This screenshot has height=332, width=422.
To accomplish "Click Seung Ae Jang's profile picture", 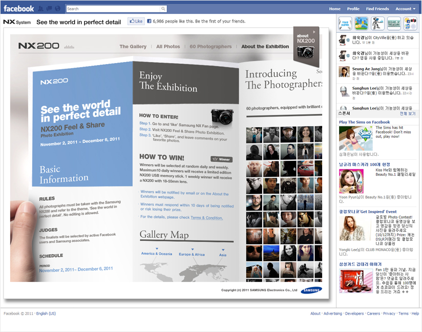I will click(344, 71).
